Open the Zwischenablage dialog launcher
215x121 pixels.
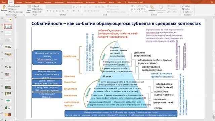click(x=24, y=15)
